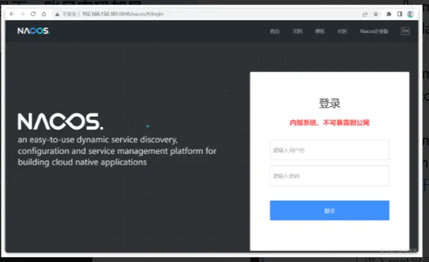The width and height of the screenshot is (429, 262).
Task: Open the extensions puzzle icon
Action: coord(388,14)
